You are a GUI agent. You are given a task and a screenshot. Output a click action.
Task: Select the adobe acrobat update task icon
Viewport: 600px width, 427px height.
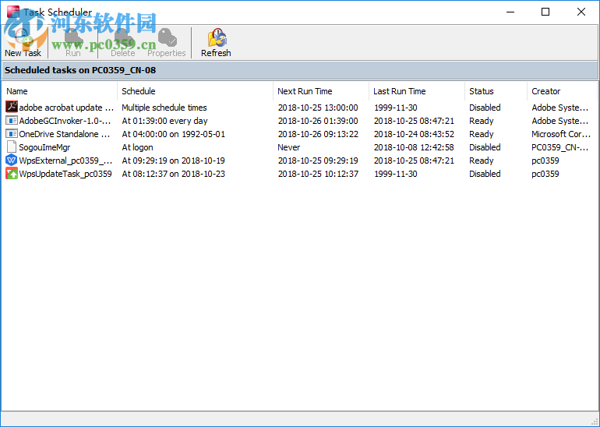click(12, 107)
